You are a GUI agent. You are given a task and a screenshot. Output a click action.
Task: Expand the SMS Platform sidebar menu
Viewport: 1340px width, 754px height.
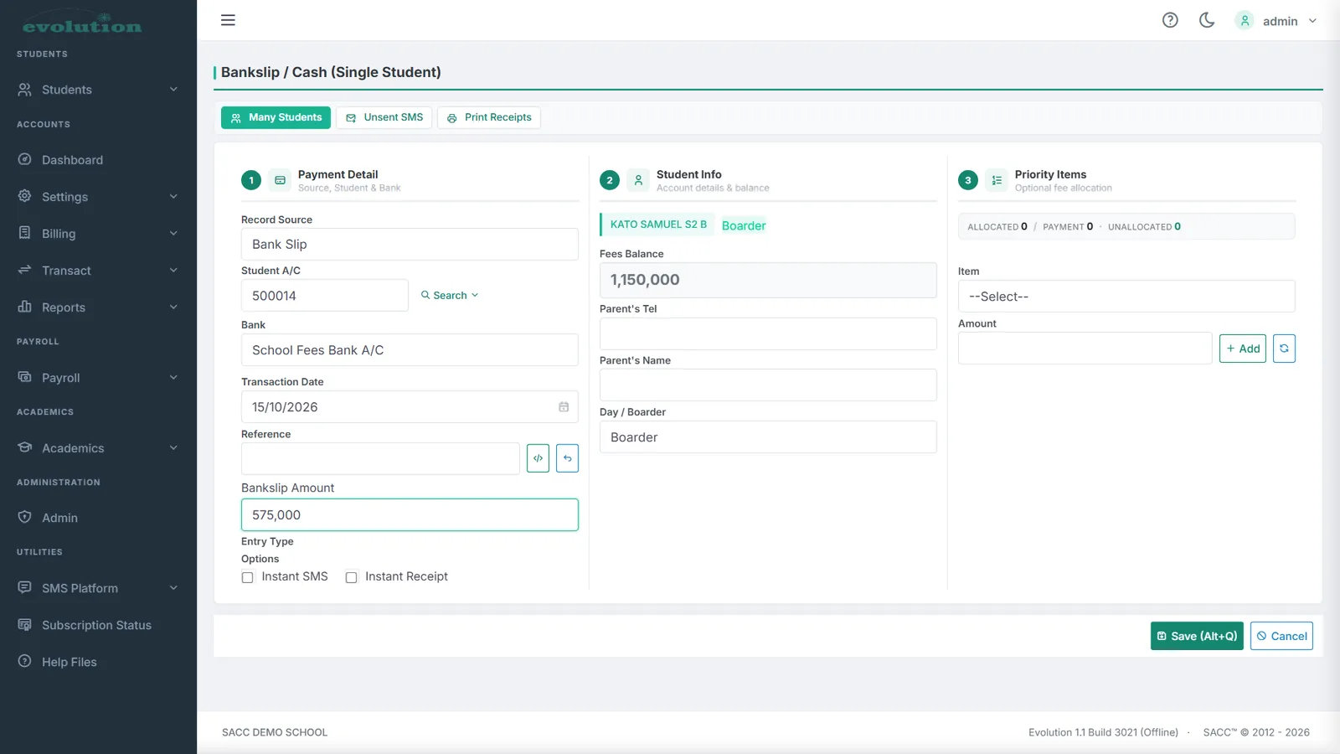98,588
